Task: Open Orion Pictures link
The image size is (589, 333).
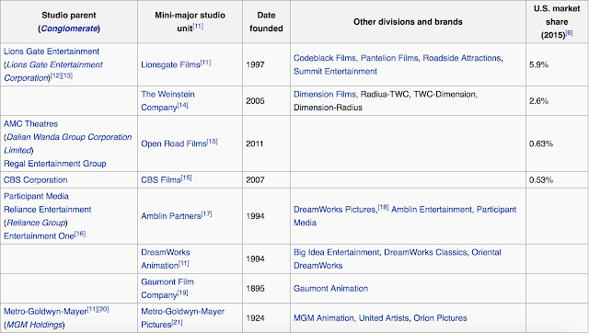Action: coord(440,318)
